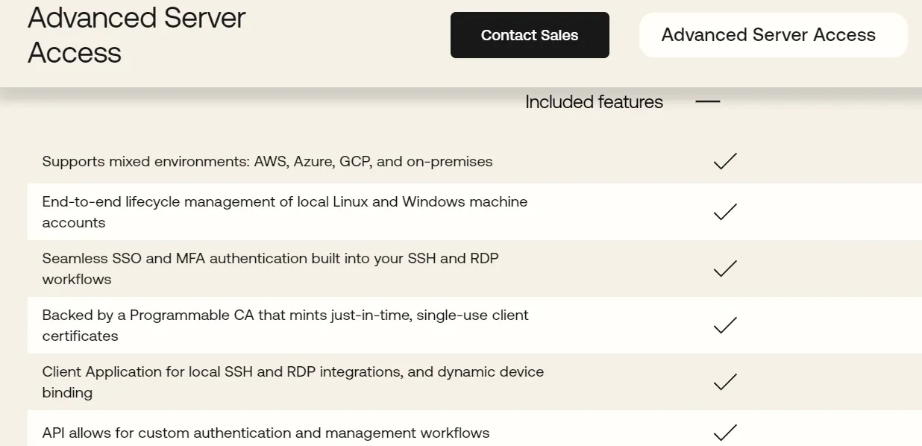
Task: Click the word 'certificates' in Programmable CA row
Action: click(80, 336)
